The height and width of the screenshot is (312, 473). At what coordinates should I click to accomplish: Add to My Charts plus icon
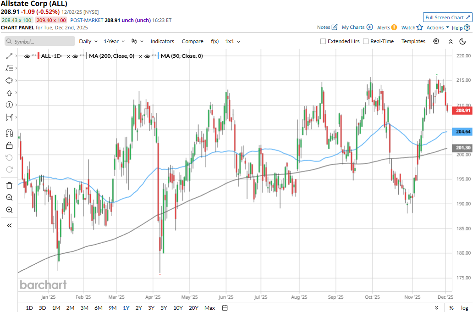tap(369, 27)
